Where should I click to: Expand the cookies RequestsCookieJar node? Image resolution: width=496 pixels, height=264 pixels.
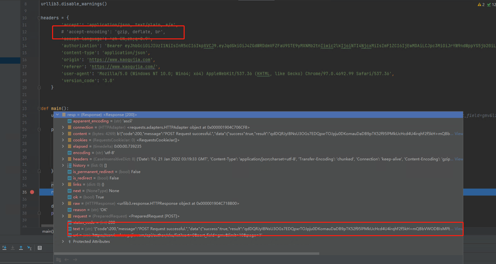point(63,140)
